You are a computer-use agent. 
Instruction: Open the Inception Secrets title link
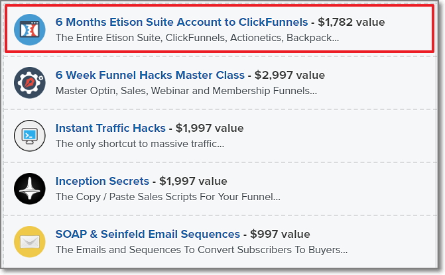(x=102, y=181)
